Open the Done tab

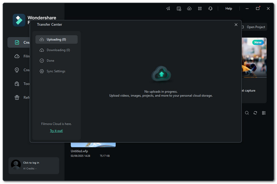(x=56, y=60)
